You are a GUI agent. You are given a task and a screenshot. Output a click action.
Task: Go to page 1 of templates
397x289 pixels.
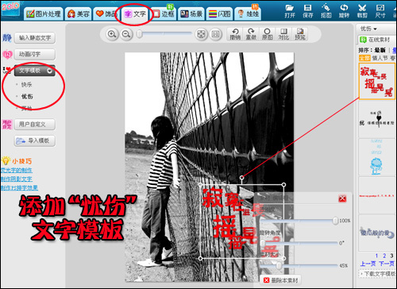click(376, 256)
